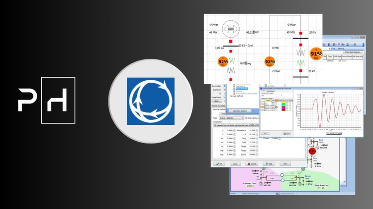The image size is (373, 209).
Task: Click the bright green color swatch
Action: [x=283, y=104]
